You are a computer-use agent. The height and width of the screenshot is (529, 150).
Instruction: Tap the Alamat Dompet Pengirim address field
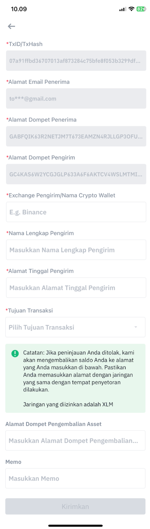(x=76, y=174)
